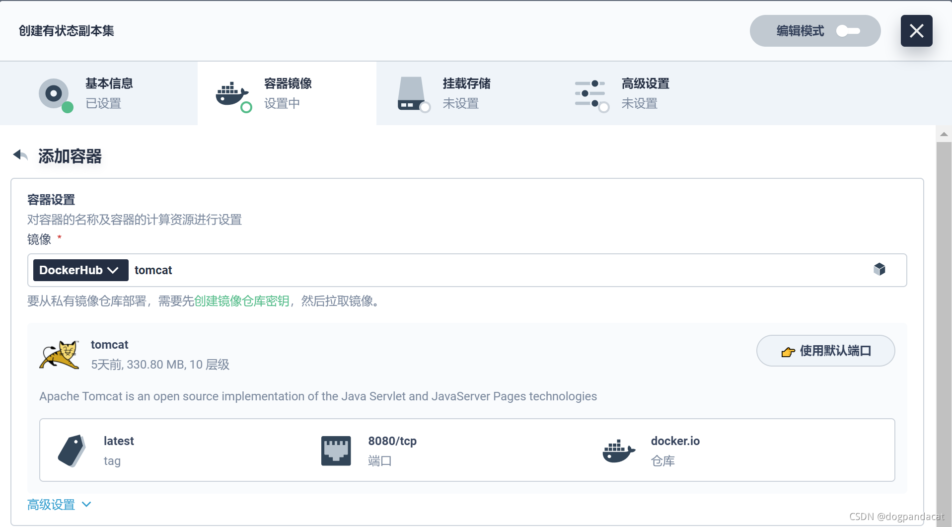The image size is (952, 527).
Task: Click the Docker whale icon beside docker.io
Action: pyautogui.click(x=619, y=451)
